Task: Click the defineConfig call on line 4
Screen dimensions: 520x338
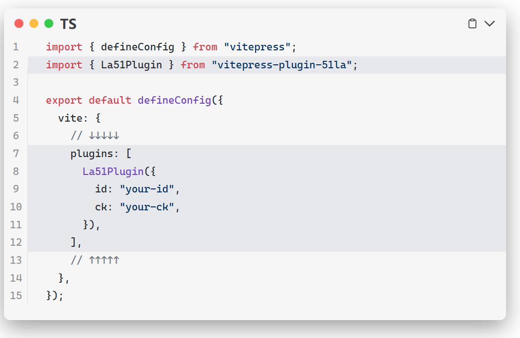Action: point(174,100)
